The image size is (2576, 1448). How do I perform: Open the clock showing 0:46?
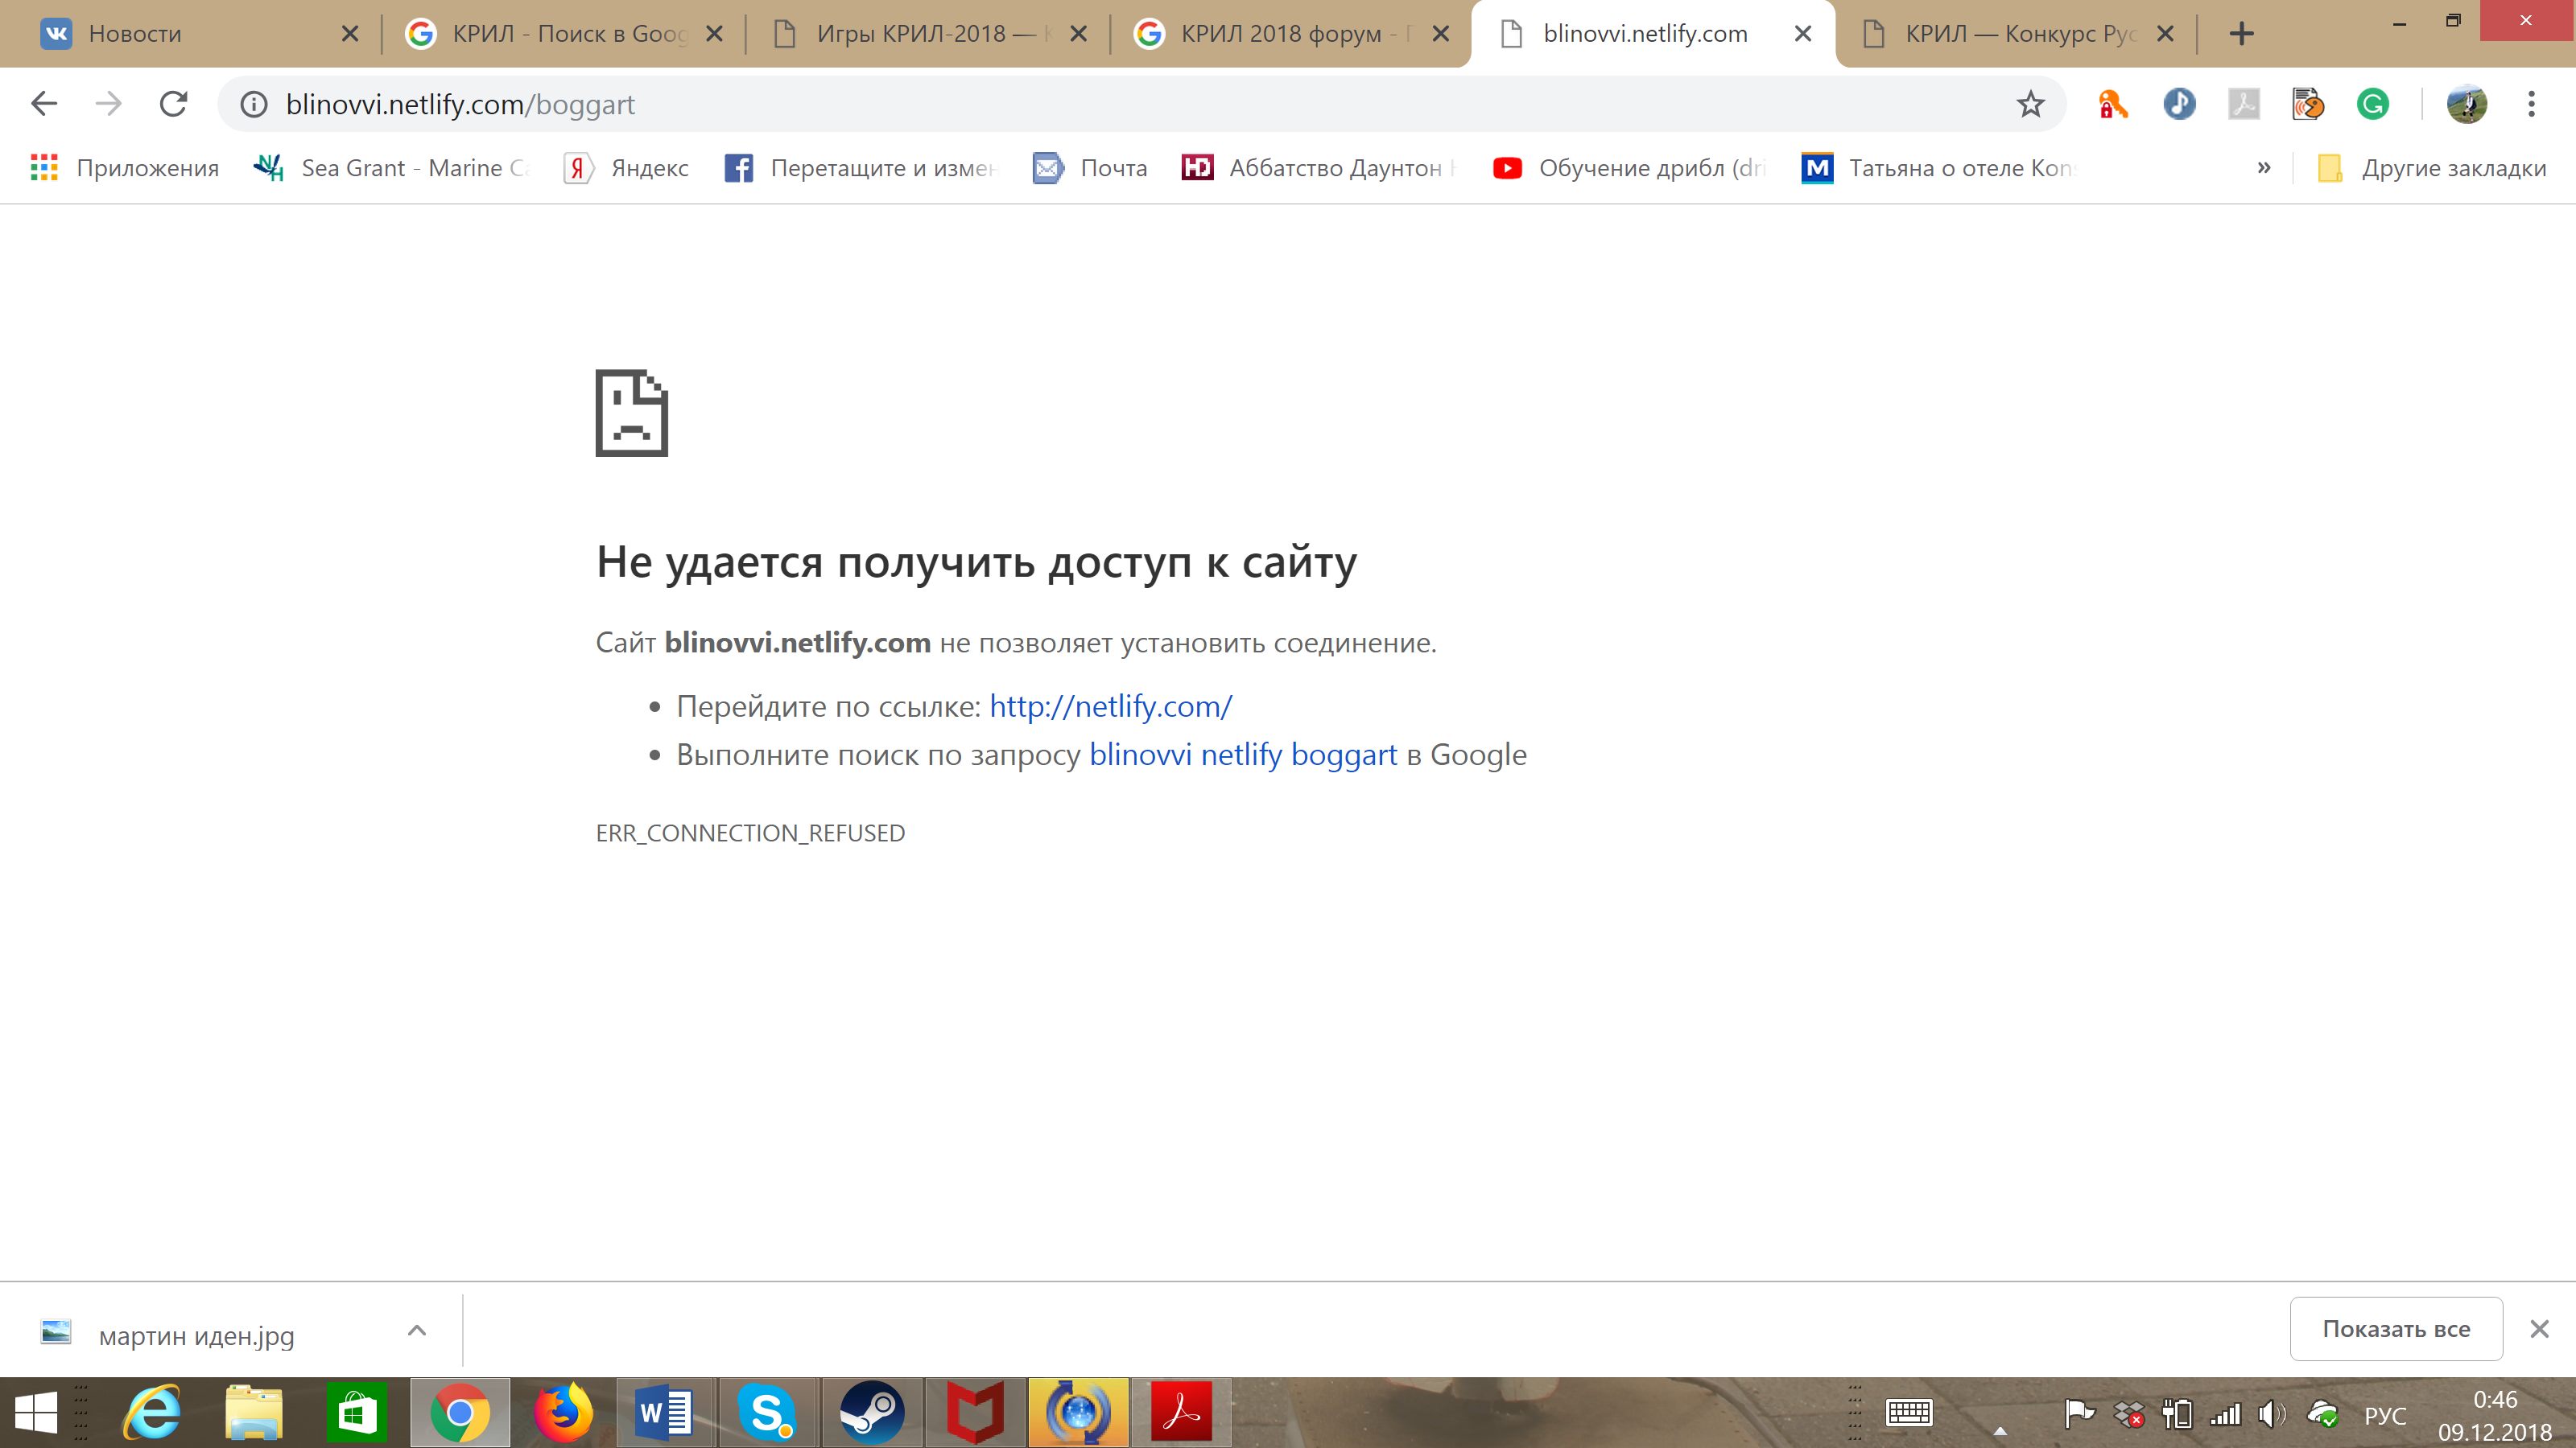(2495, 1399)
